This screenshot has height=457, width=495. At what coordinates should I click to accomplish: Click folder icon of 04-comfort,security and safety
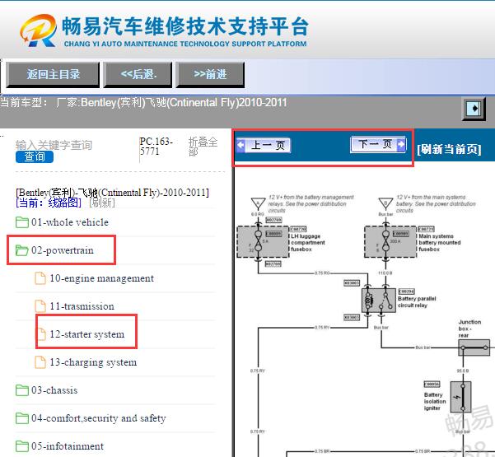(22, 418)
